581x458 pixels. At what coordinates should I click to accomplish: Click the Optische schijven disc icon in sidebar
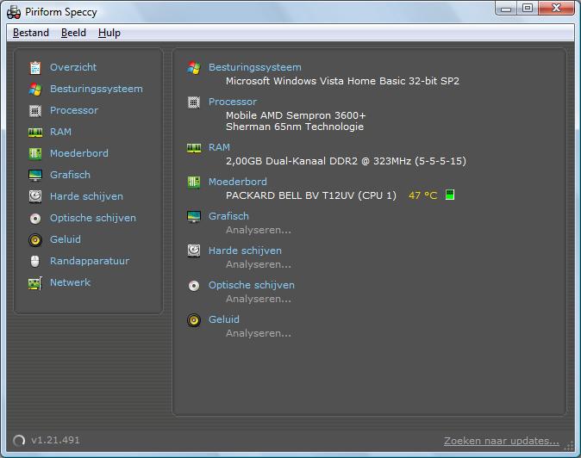tap(35, 219)
